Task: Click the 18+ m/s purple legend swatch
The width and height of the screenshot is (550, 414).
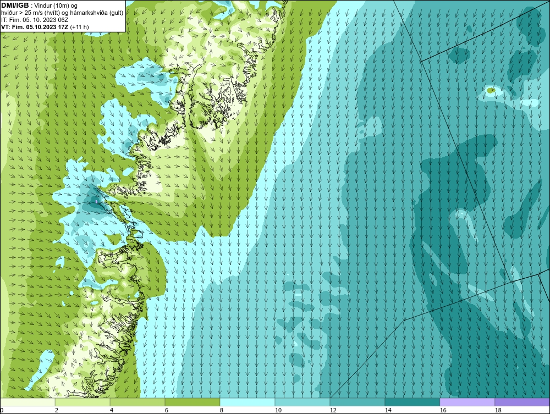Action: [x=522, y=402]
